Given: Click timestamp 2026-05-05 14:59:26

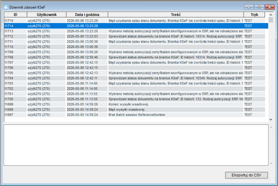Looking at the screenshot, I should (82, 105).
